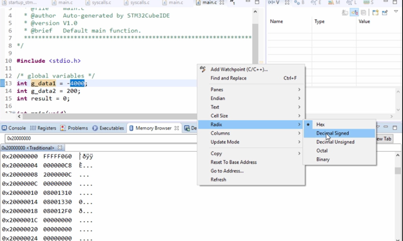The height and width of the screenshot is (241, 403).
Task: Open Add Watchpoint (C/C++) menu entry
Action: tap(239, 69)
